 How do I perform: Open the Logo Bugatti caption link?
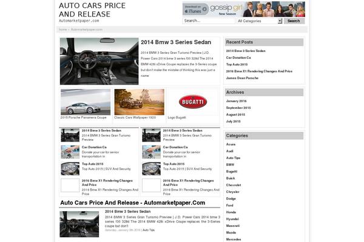click(177, 117)
